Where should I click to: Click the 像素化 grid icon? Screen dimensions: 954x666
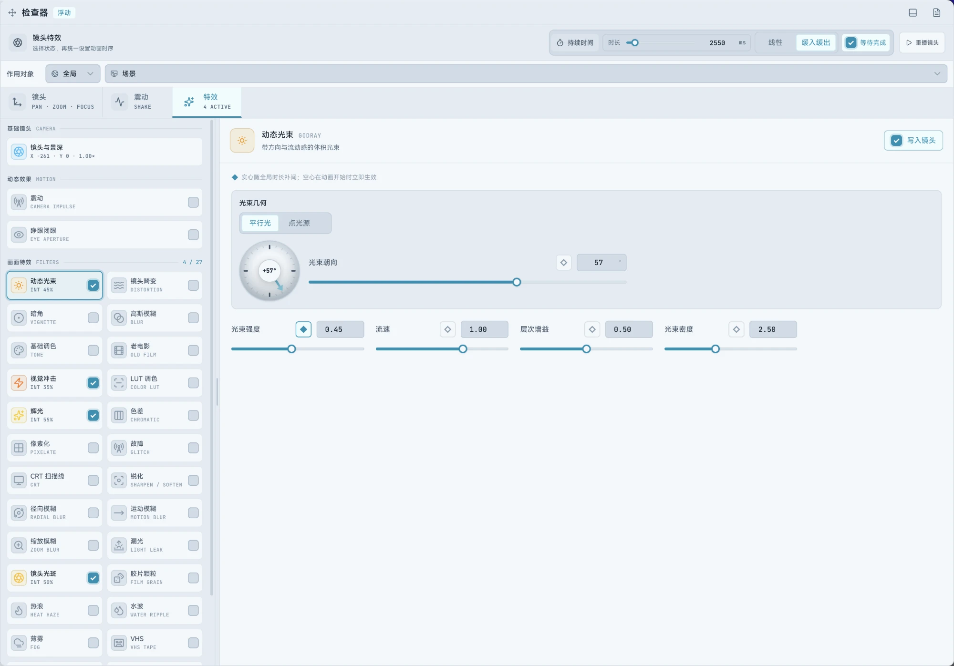point(19,448)
